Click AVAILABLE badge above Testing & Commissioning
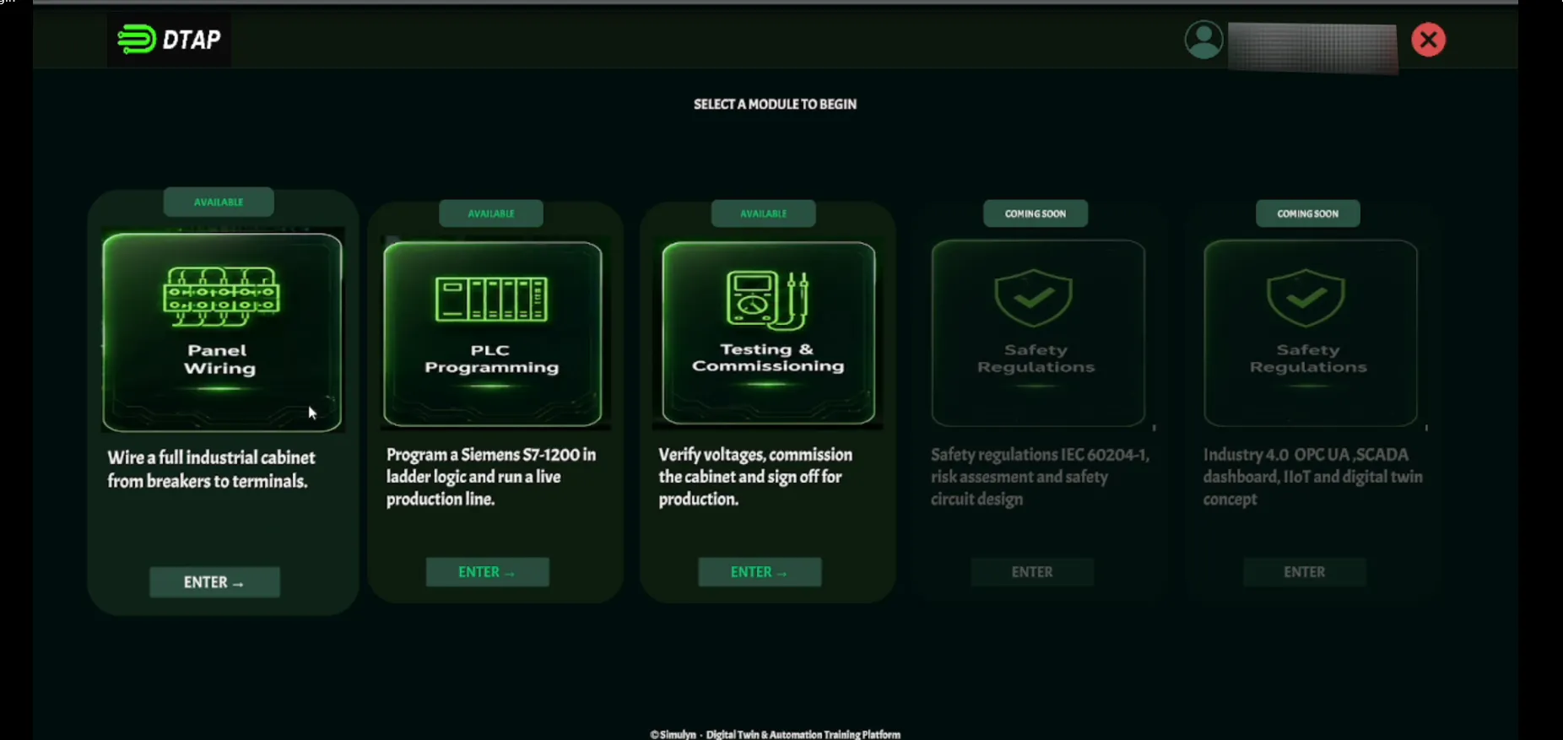The width and height of the screenshot is (1563, 740). [764, 213]
